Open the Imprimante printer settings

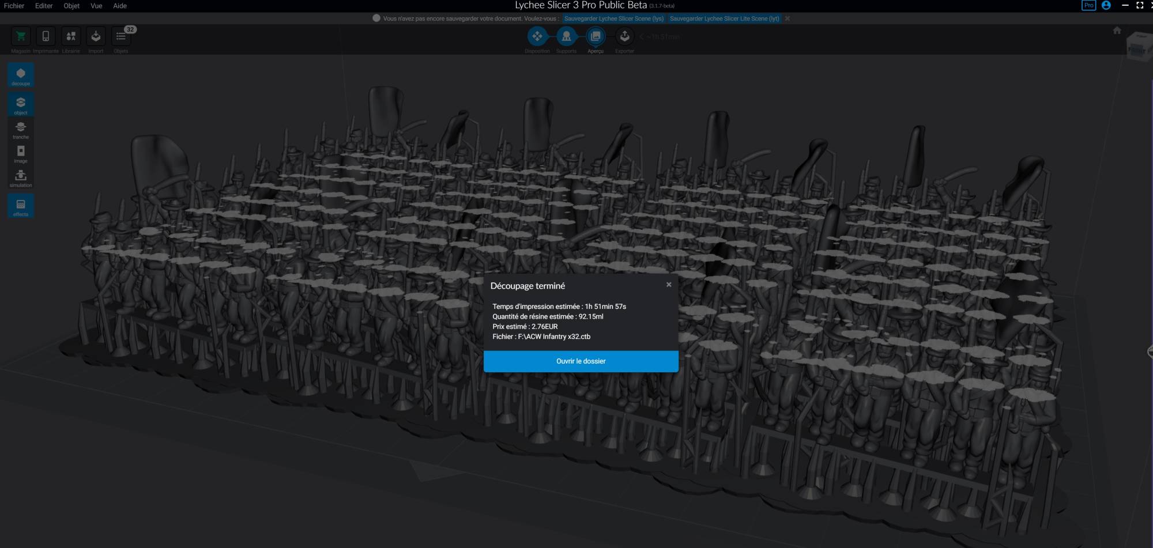(x=46, y=37)
